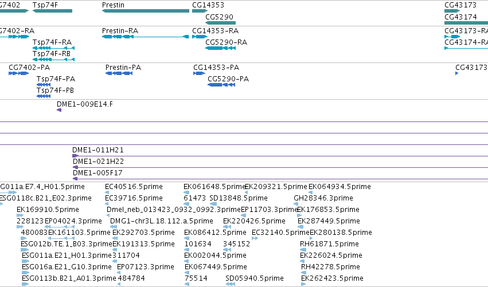Click the Tsp74F-PA protein glyph

[x=44, y=85]
